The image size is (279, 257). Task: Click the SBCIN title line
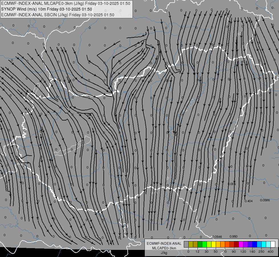pos(58,15)
